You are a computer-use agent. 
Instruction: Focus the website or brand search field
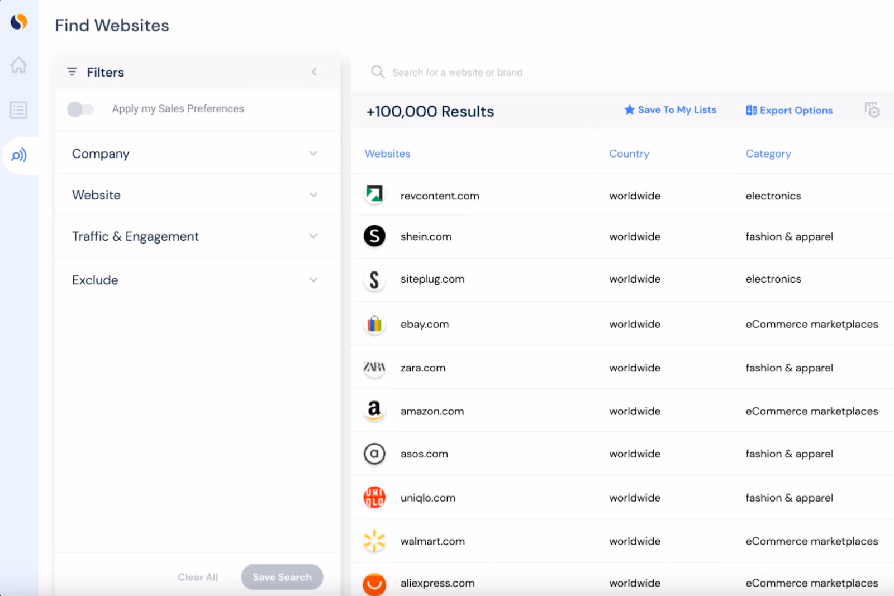pyautogui.click(x=623, y=72)
